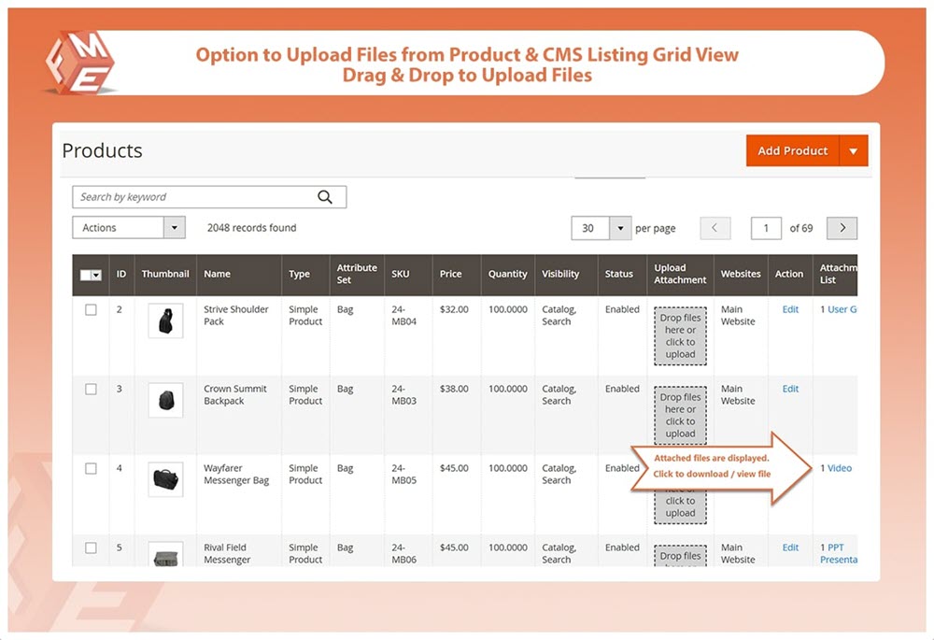Open the header select-all dropdown
Screen dimensions: 934x640
[96, 276]
